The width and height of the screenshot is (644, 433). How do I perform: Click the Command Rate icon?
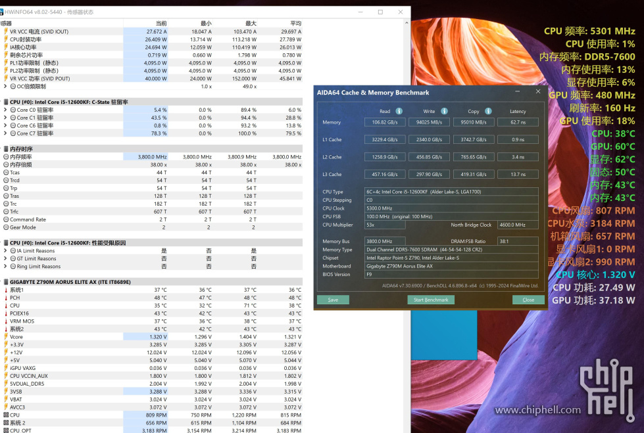point(6,219)
